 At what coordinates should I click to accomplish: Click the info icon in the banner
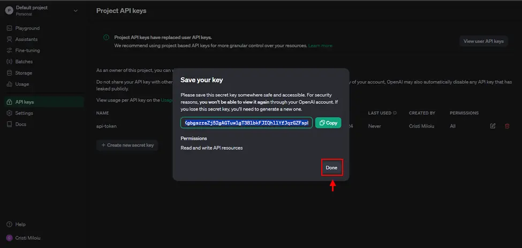click(106, 37)
